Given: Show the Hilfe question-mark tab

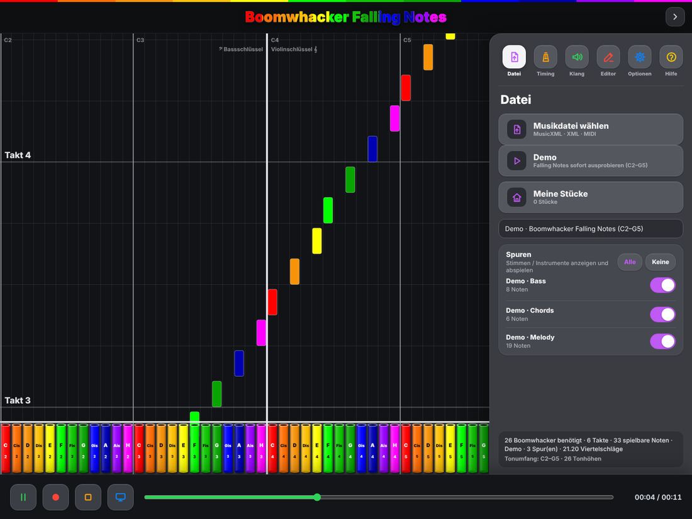Looking at the screenshot, I should point(671,61).
